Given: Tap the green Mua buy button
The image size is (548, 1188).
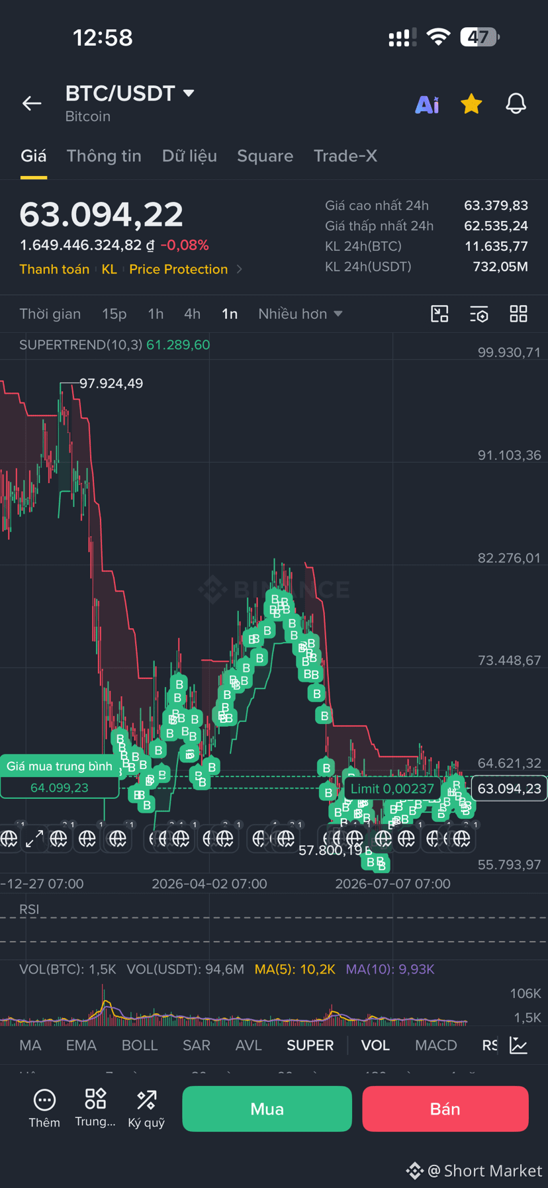Looking at the screenshot, I should [267, 1109].
